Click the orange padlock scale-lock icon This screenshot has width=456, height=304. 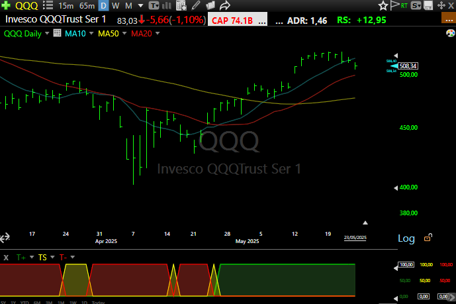click(x=428, y=238)
